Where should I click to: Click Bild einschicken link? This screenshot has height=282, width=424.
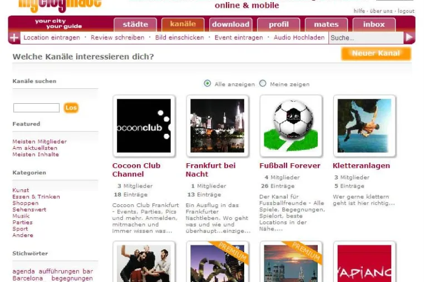point(179,38)
